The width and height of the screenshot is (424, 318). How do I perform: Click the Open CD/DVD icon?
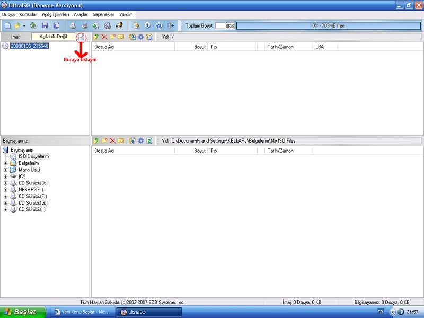pyautogui.click(x=33, y=25)
